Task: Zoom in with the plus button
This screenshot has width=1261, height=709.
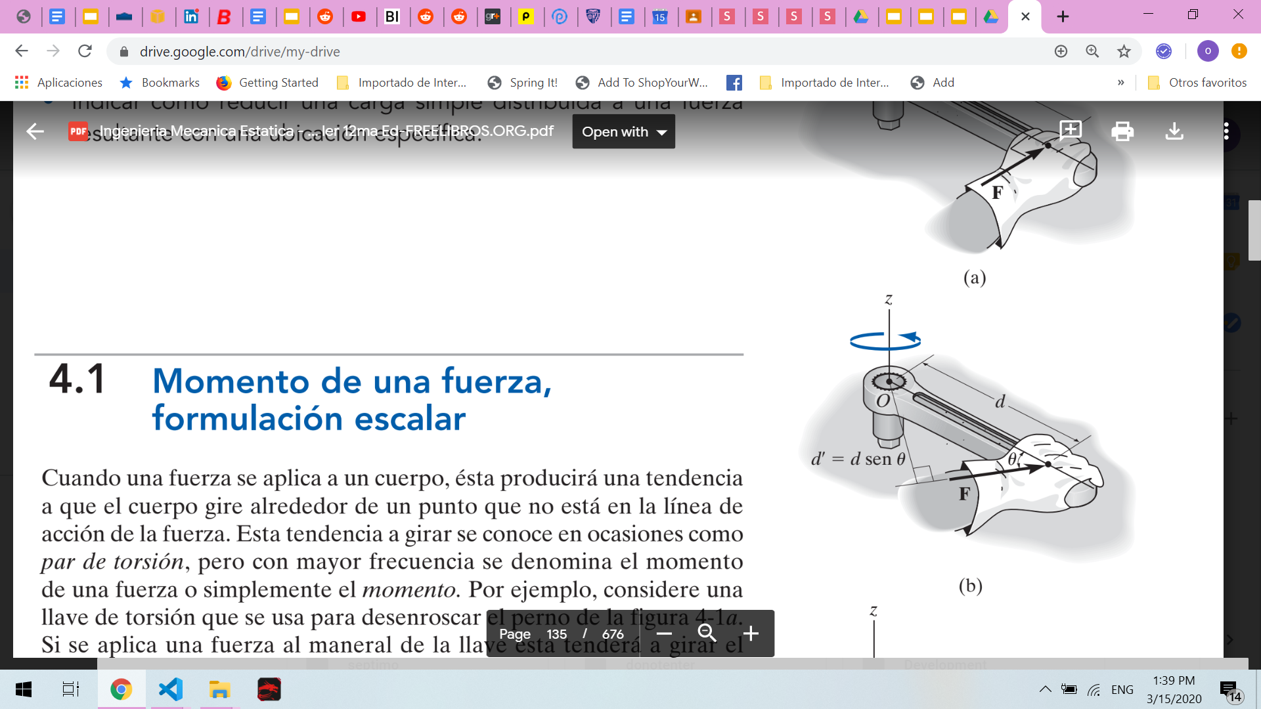Action: click(751, 634)
